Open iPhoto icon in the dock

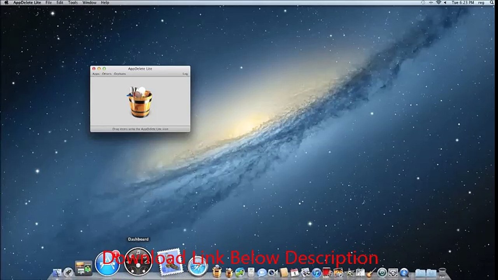coord(339,272)
